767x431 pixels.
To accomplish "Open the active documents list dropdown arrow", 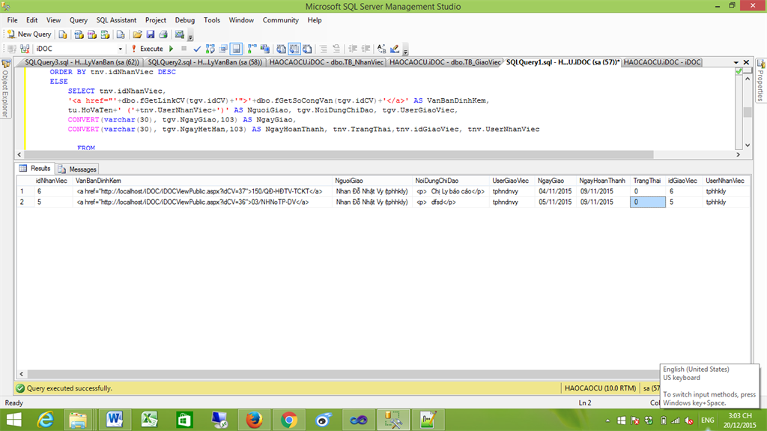I will [x=736, y=62].
